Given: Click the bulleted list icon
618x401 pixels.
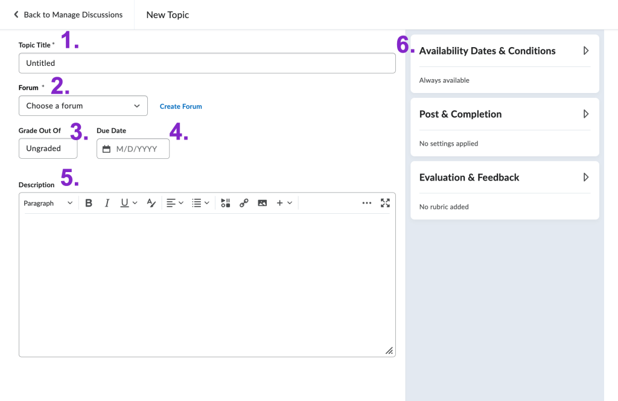Looking at the screenshot, I should (x=196, y=203).
